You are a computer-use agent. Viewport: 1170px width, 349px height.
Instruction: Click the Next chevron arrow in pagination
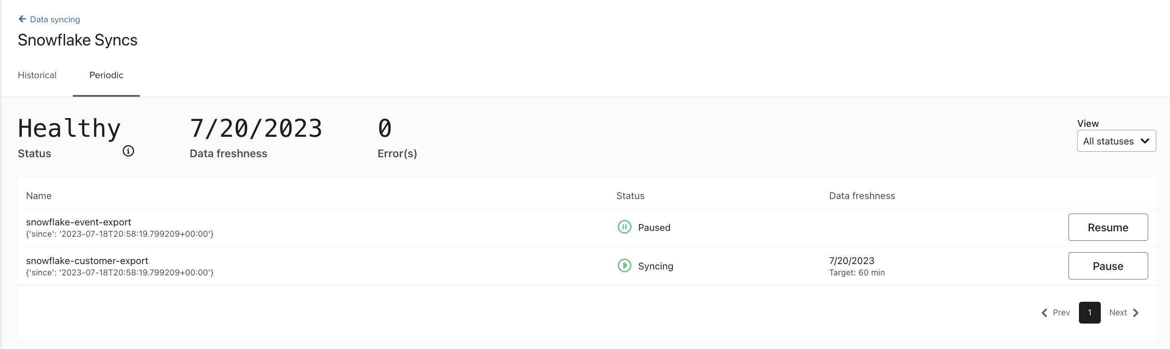[1135, 313]
